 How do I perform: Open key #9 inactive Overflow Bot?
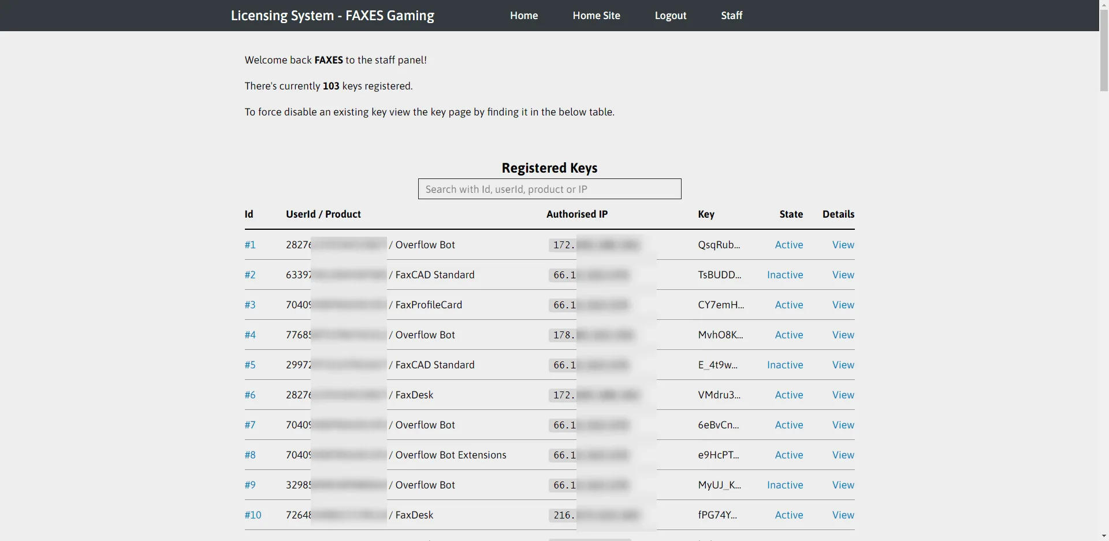250,485
